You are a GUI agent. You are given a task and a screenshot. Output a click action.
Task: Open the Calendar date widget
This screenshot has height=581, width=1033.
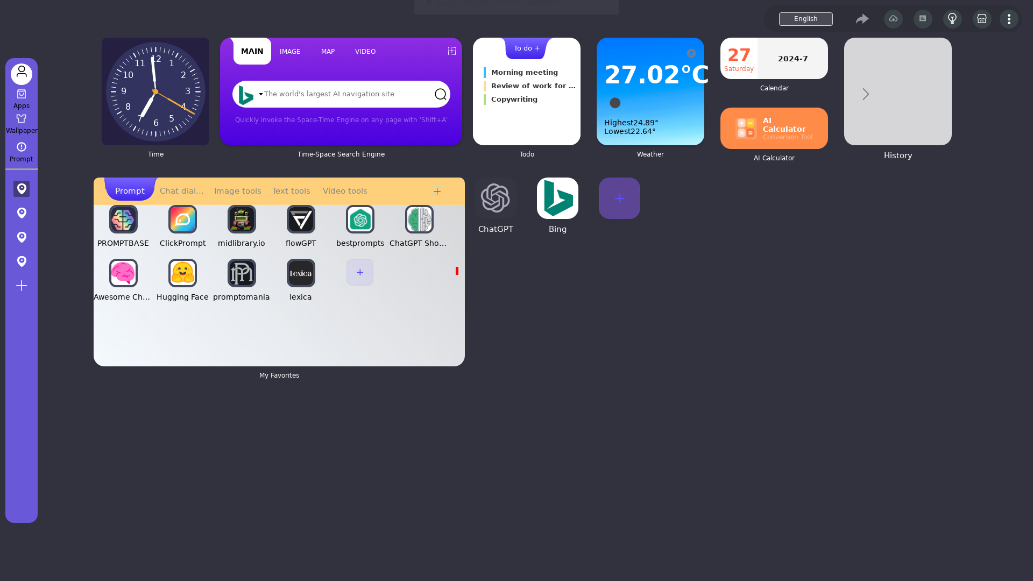(x=774, y=58)
